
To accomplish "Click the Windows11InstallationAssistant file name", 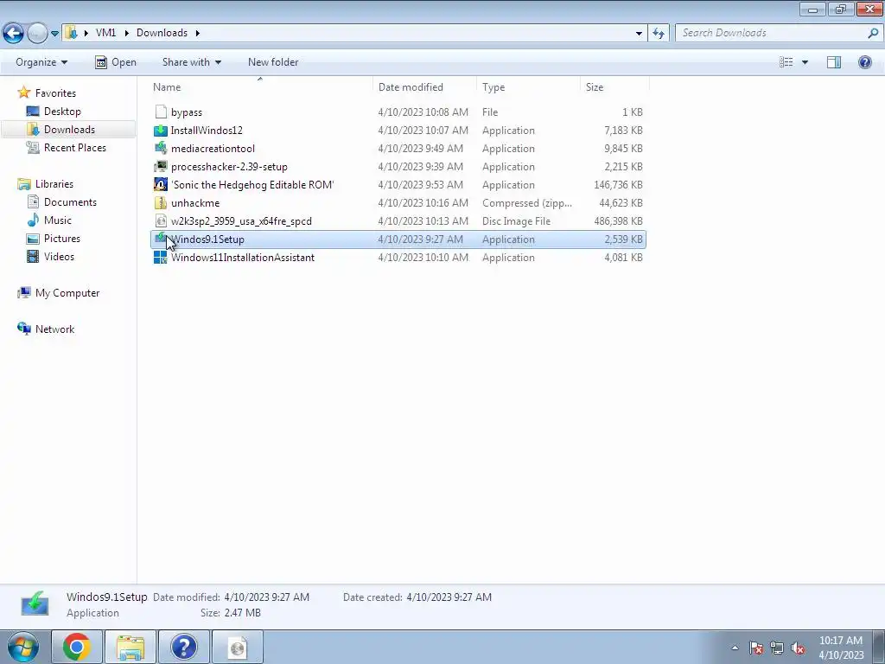I will (x=243, y=258).
